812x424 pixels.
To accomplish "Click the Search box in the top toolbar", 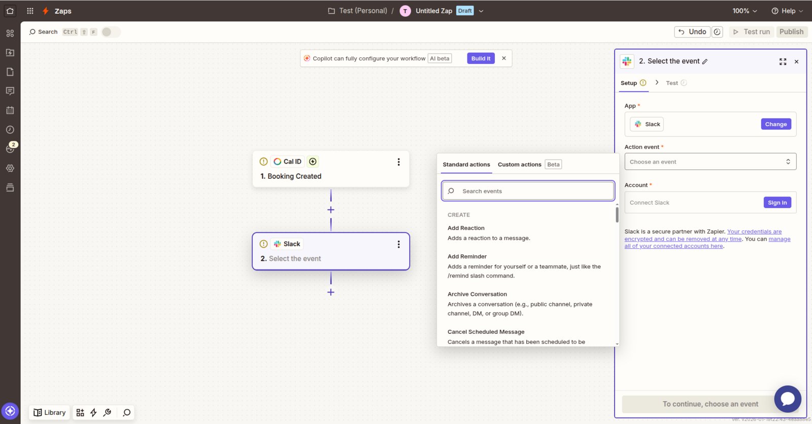I will (43, 32).
